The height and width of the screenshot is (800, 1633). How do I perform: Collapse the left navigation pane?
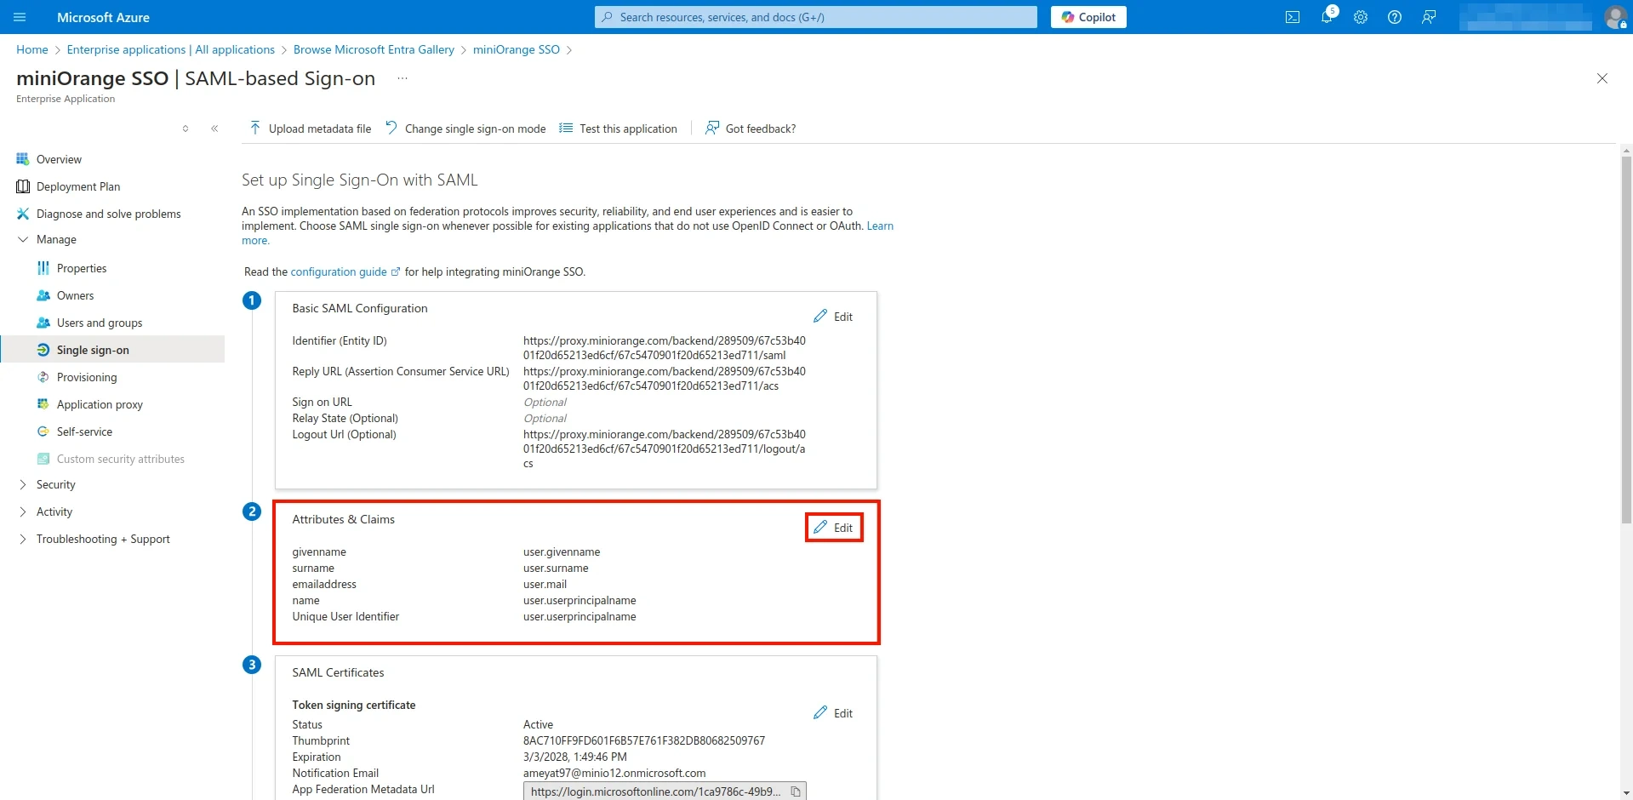tap(214, 128)
